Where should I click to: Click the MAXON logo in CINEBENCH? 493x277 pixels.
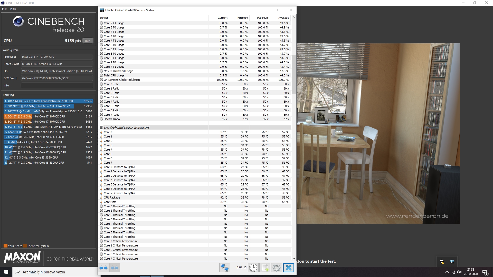[22, 257]
